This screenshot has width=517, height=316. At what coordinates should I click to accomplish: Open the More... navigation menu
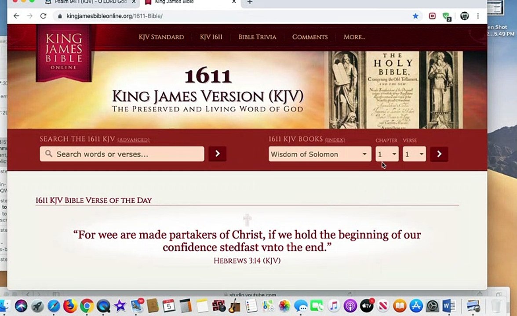(x=354, y=37)
